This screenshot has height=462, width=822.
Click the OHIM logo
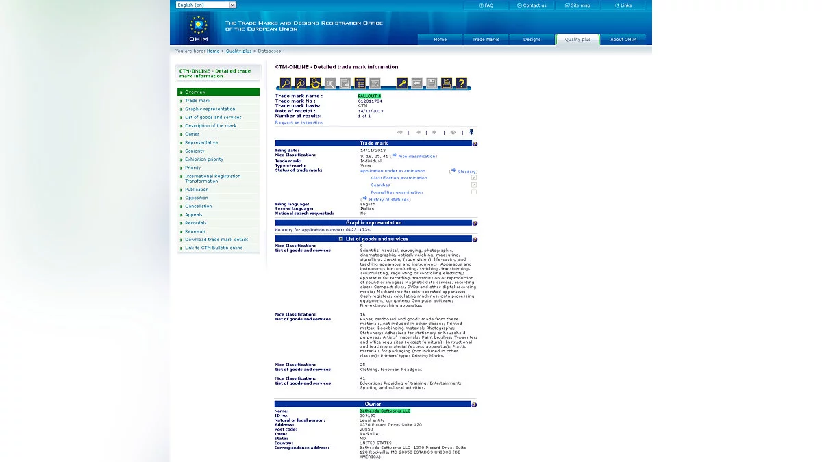(198, 29)
